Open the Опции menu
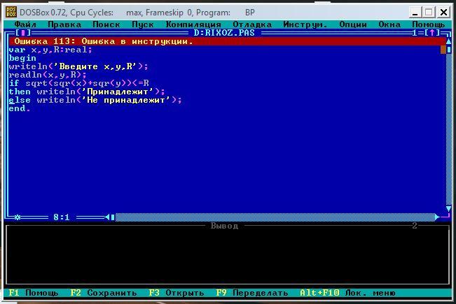Image resolution: width=456 pixels, height=304 pixels. 353,24
